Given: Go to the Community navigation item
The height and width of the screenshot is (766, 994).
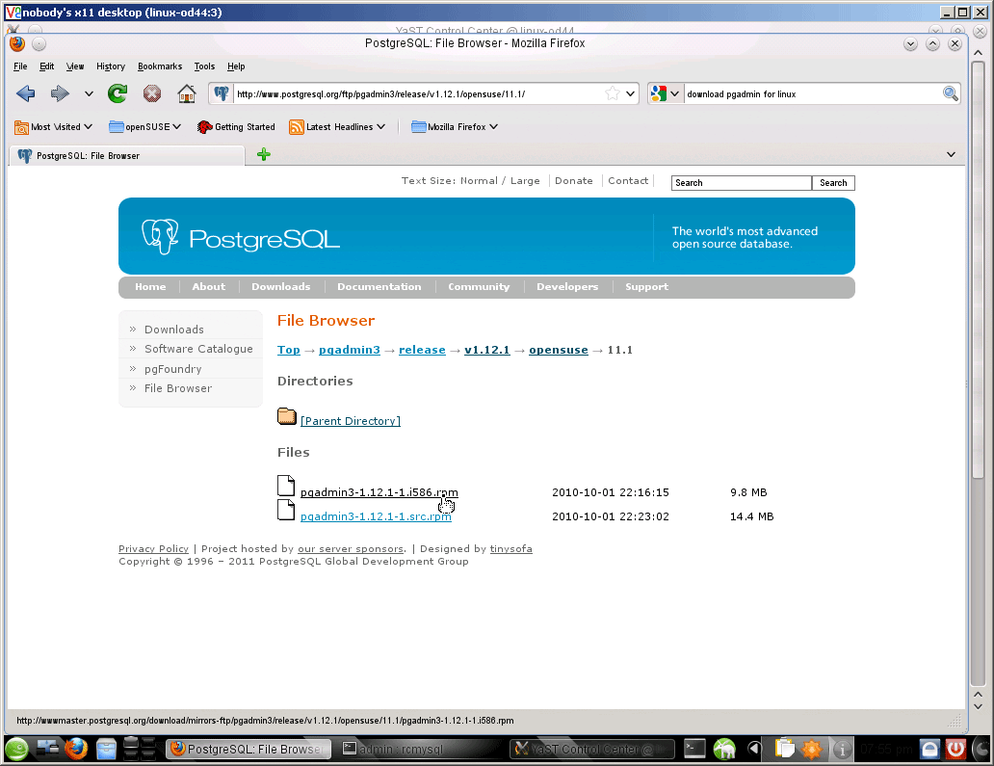Looking at the screenshot, I should tap(479, 286).
